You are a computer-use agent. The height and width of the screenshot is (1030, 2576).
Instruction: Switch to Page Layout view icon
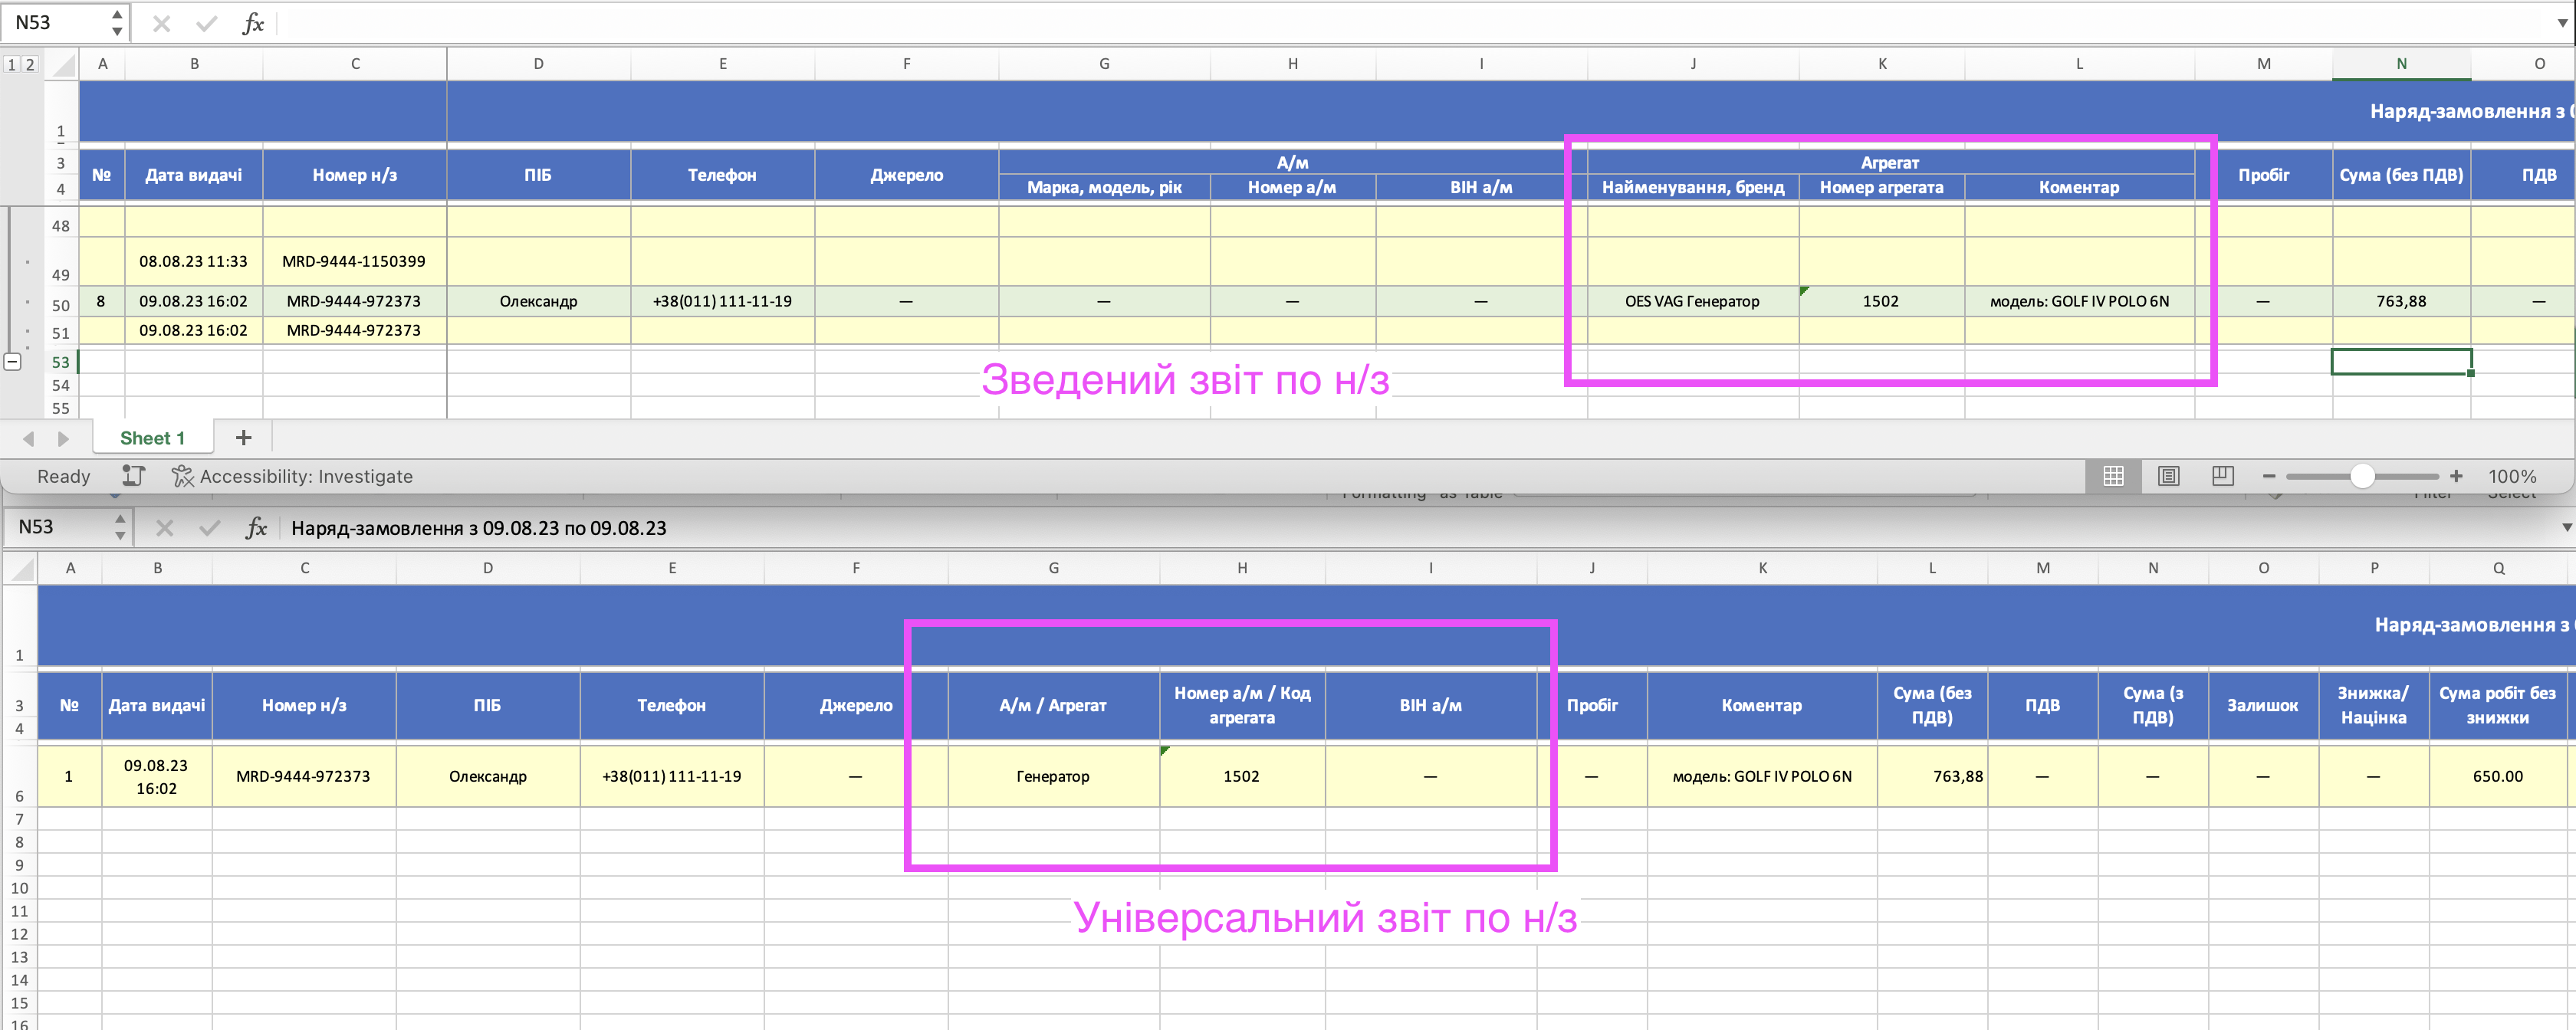point(2168,476)
